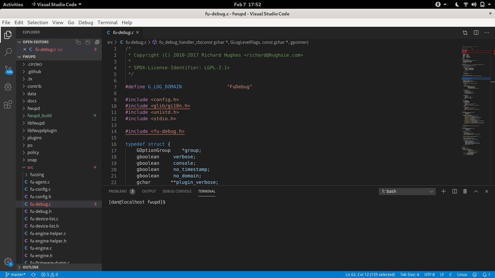
Task: Open the Terminal menu
Action: pos(108,22)
